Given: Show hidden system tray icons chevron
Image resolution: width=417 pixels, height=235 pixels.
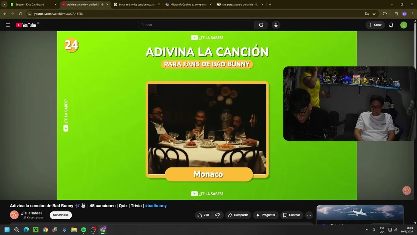Looking at the screenshot, I should tap(367, 230).
